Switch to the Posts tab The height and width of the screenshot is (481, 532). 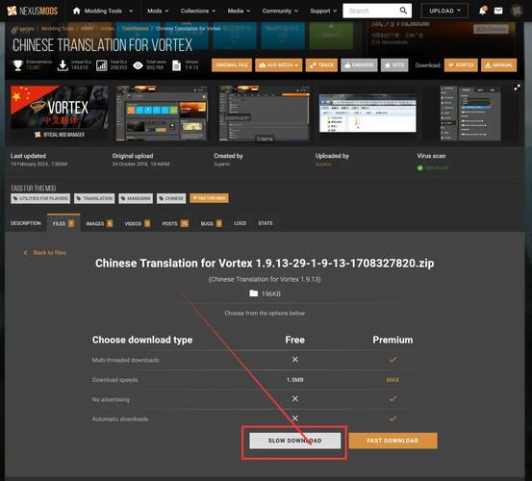point(175,223)
